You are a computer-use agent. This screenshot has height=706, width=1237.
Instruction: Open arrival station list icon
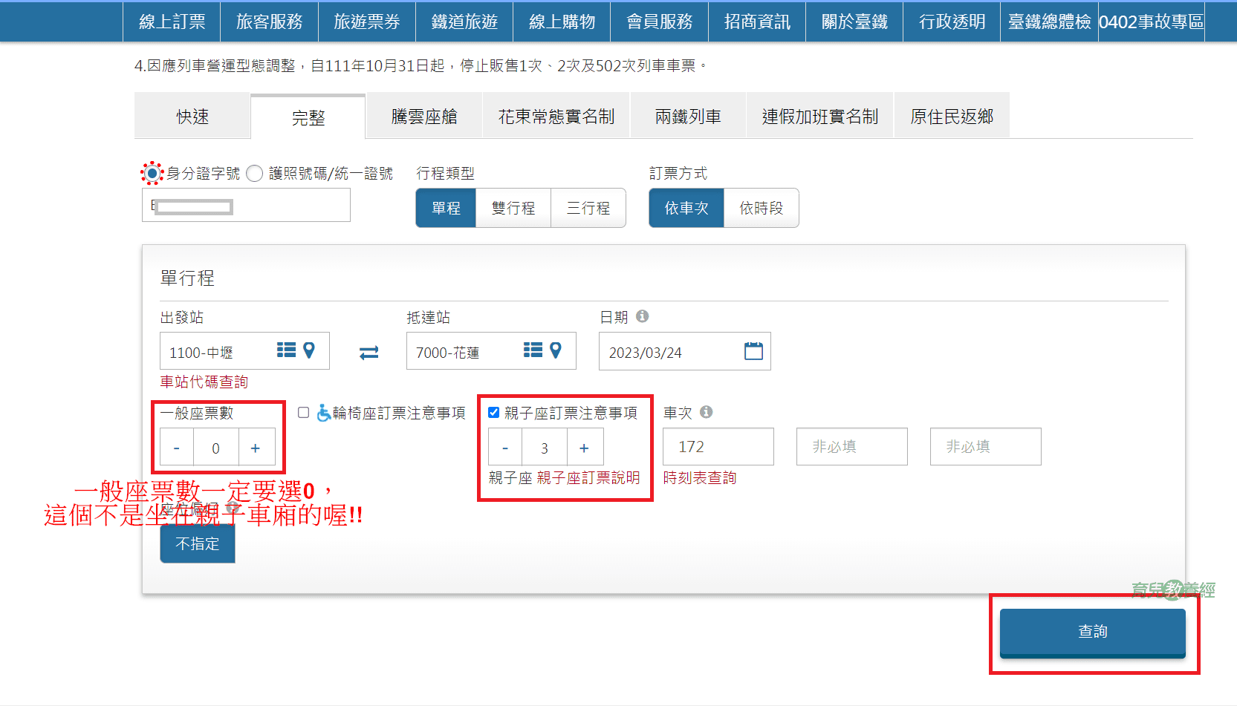click(x=533, y=350)
